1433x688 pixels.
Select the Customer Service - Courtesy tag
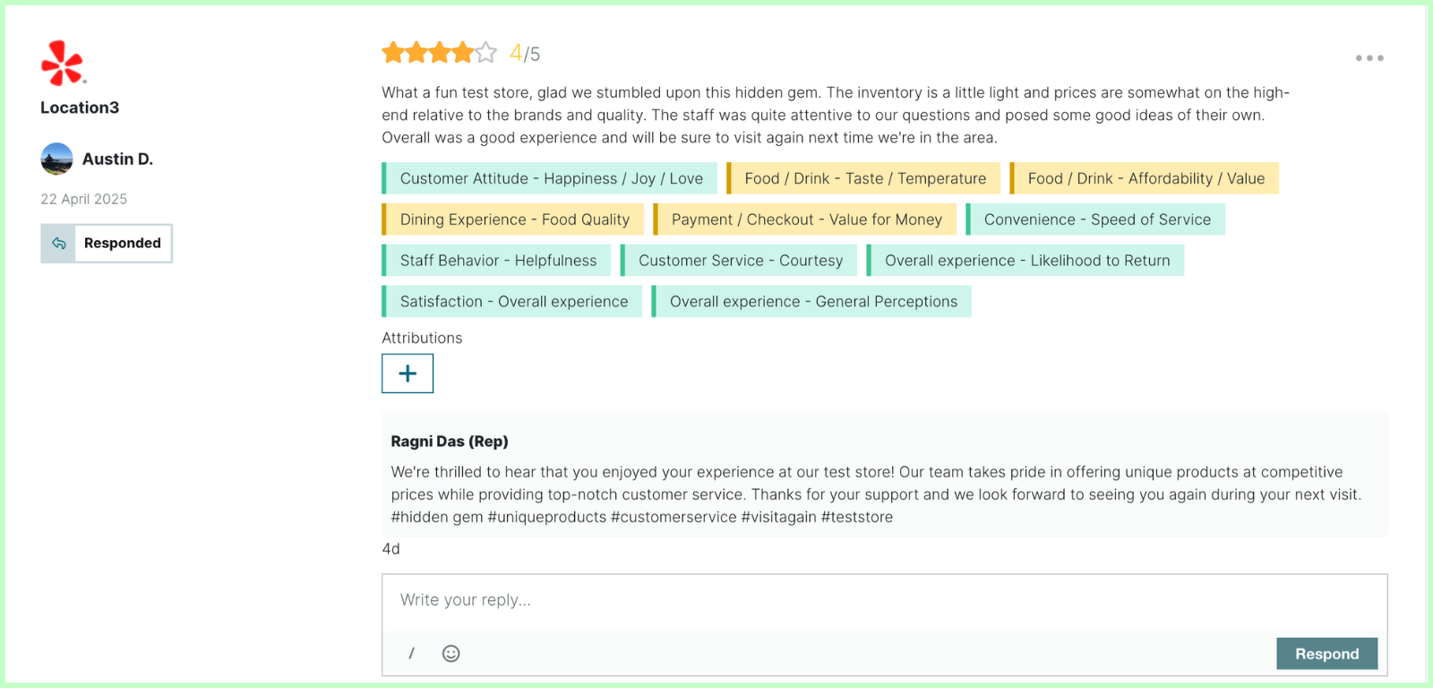(740, 261)
